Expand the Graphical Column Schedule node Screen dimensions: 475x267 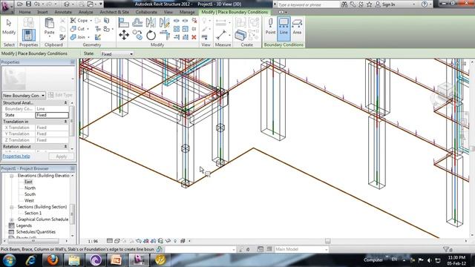[x=12, y=220]
